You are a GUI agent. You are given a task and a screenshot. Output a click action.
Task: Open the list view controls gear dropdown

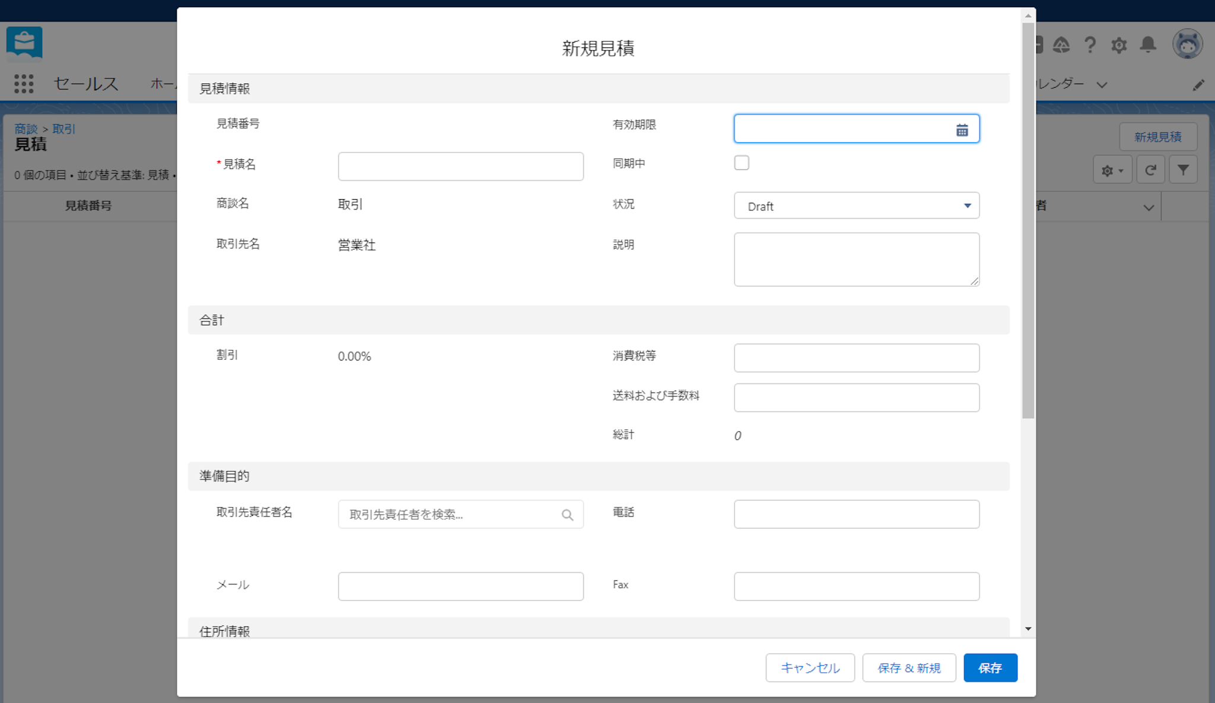tap(1112, 171)
